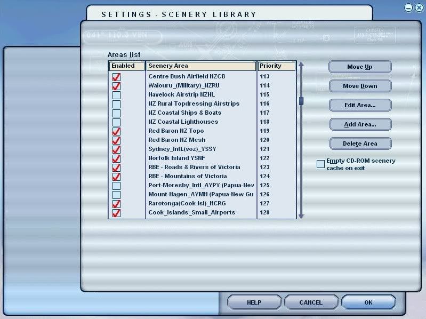
Task: Enable Port-Moresby_Intl_AYPY scenery checkbox
Action: (116, 186)
